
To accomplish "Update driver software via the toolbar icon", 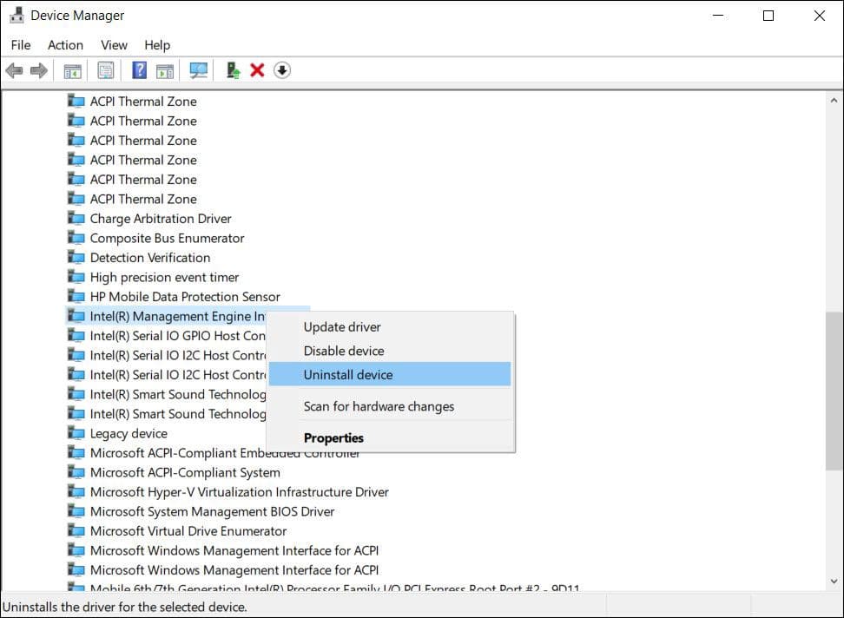I will pos(231,69).
